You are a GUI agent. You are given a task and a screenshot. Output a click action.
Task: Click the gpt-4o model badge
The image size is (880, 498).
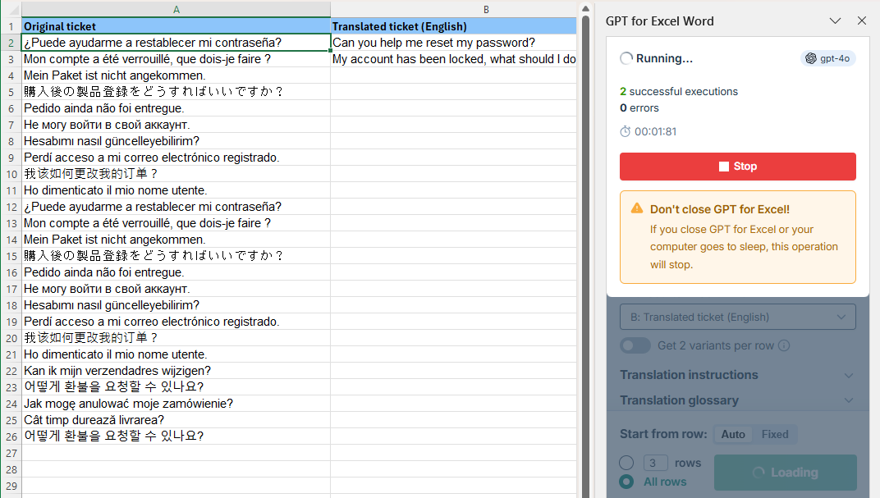pos(827,58)
